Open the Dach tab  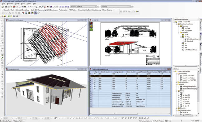[x=12, y=10]
